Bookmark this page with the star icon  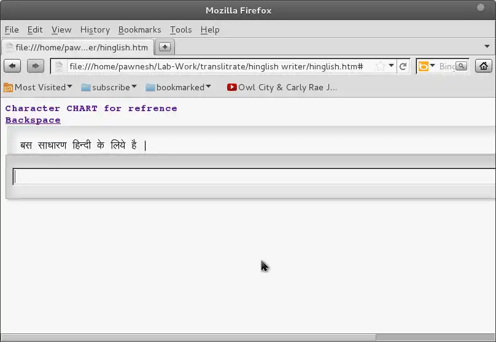(x=380, y=66)
